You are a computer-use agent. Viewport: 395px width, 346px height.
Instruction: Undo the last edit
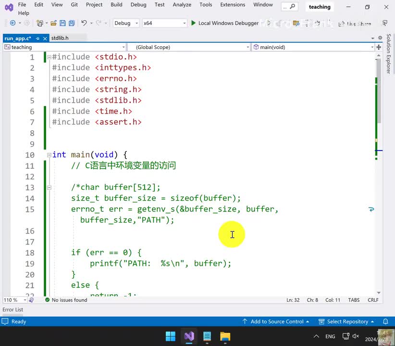84,23
